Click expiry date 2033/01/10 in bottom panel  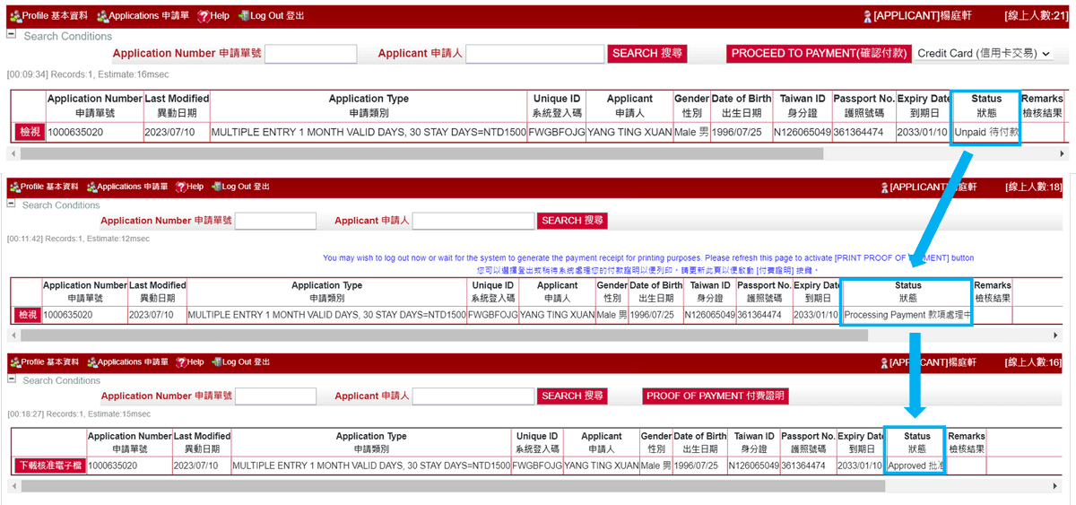[861, 466]
